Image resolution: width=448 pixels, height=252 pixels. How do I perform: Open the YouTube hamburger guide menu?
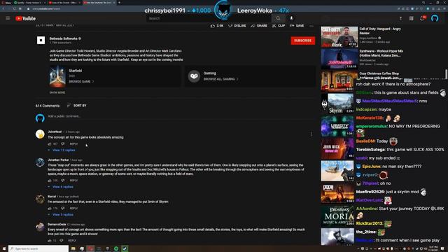click(8, 18)
